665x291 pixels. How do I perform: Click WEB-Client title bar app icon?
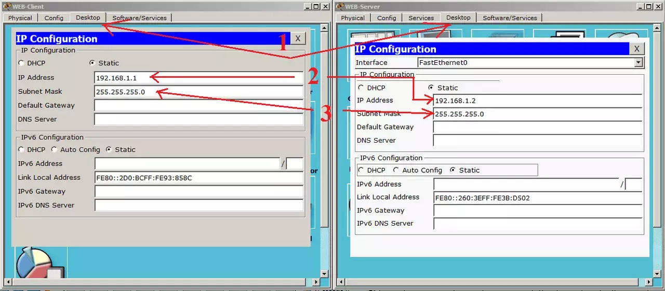point(7,6)
